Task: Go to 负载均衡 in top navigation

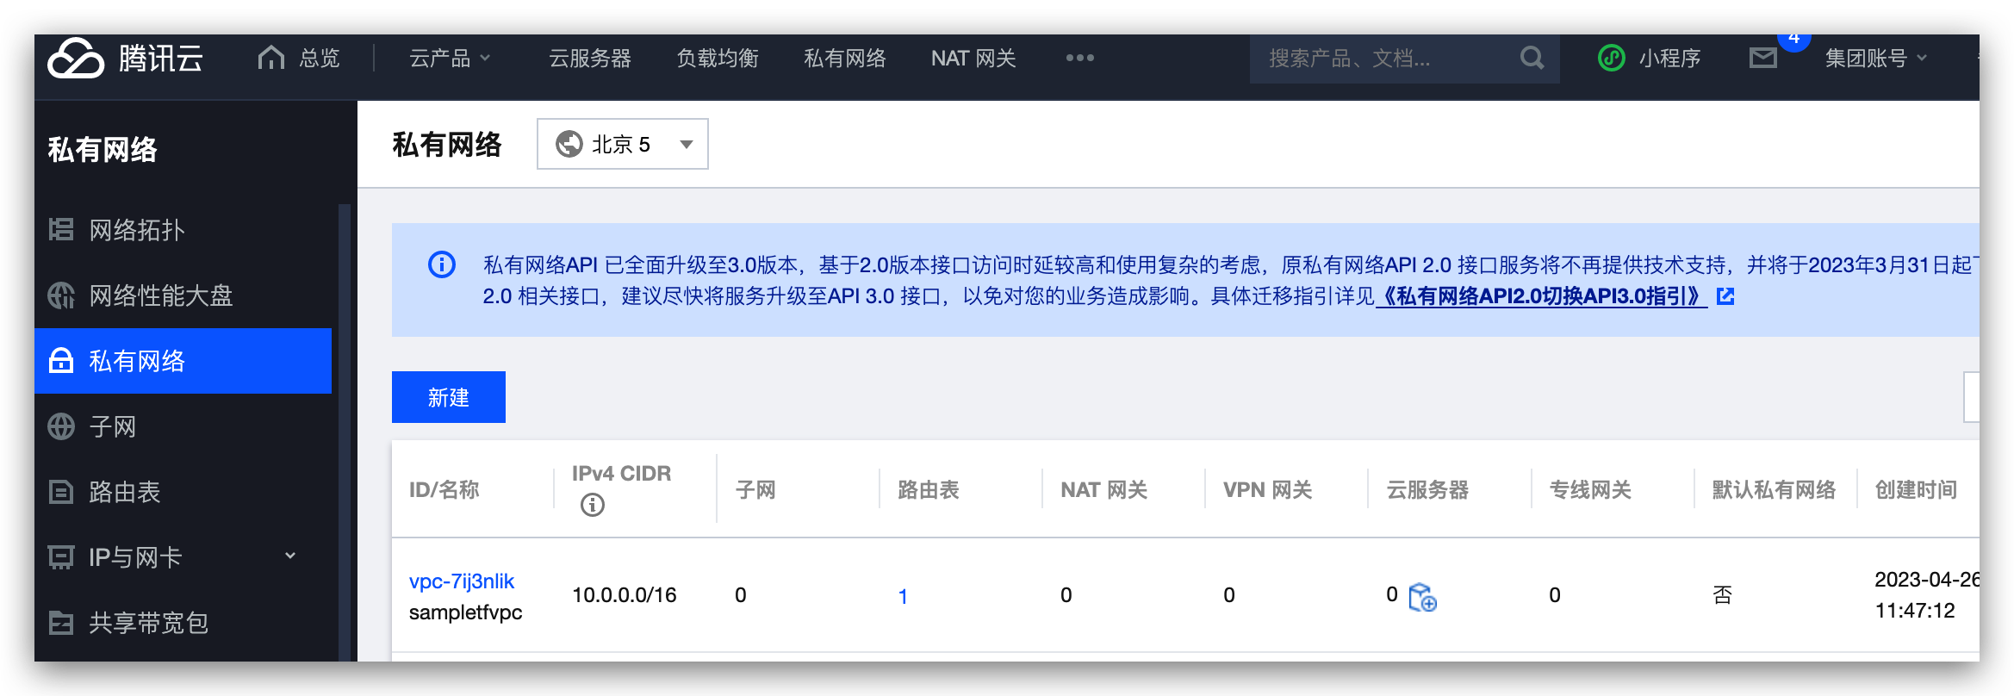Action: (x=717, y=58)
